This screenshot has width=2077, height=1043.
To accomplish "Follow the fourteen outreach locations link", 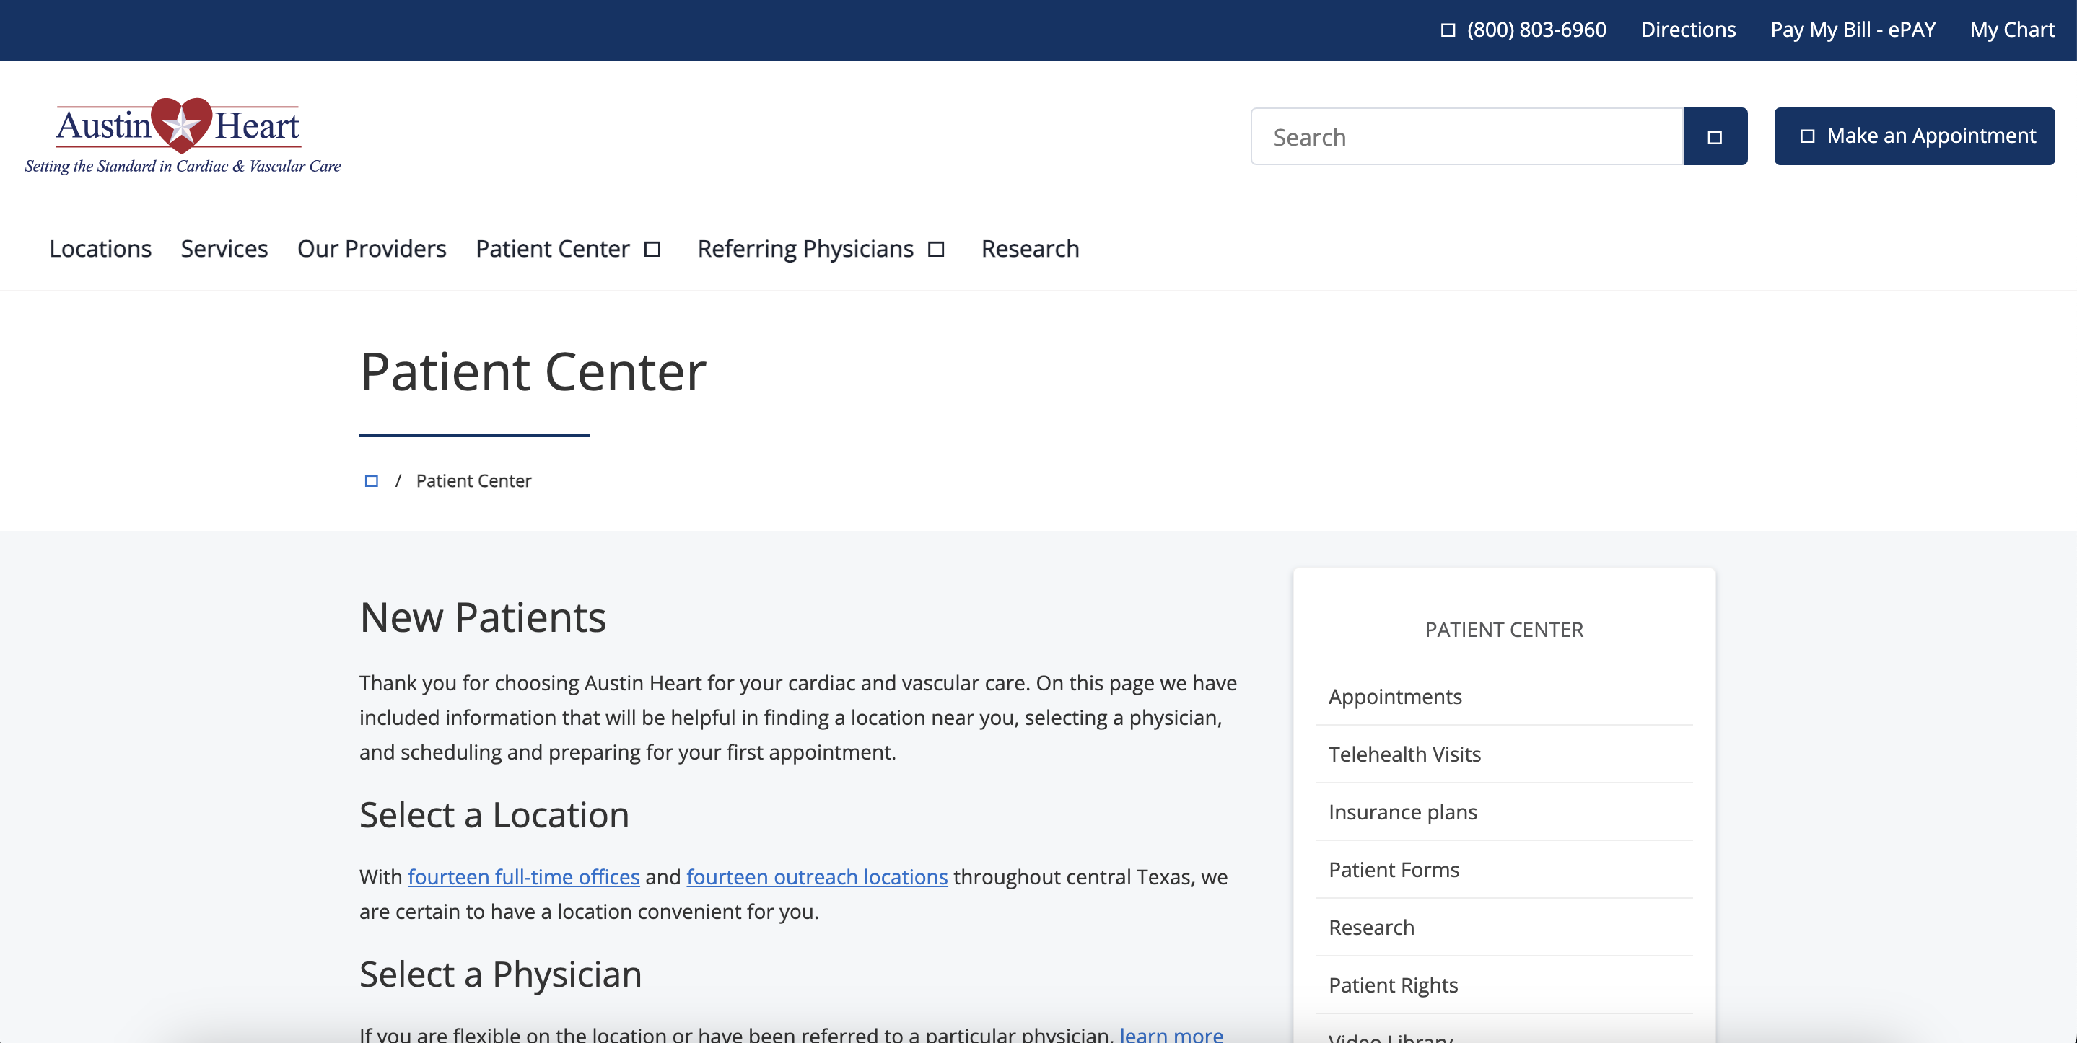I will point(817,877).
